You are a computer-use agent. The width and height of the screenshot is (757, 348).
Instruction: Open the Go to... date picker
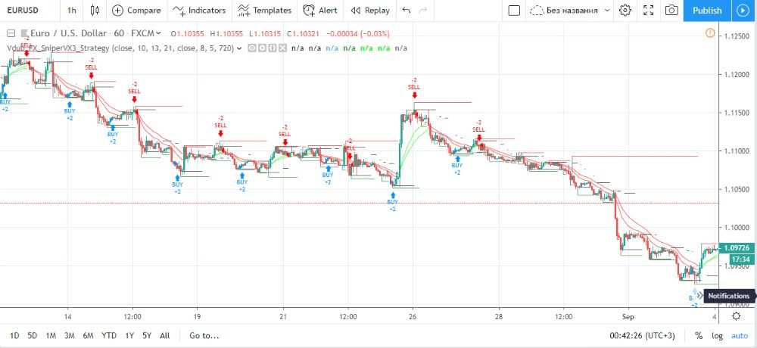pyautogui.click(x=204, y=335)
